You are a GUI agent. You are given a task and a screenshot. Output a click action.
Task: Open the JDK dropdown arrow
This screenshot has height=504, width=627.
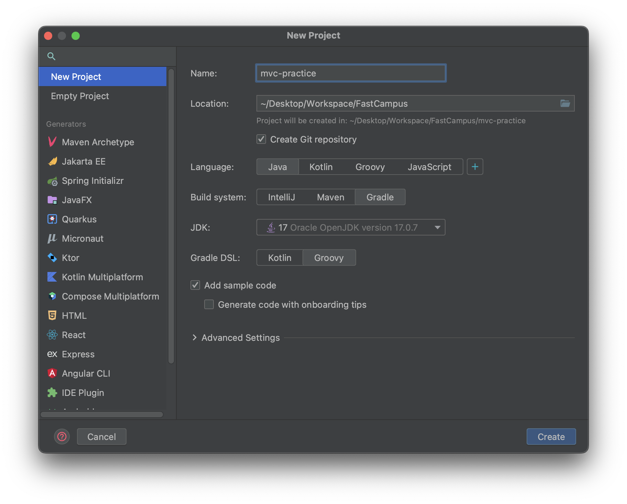437,227
